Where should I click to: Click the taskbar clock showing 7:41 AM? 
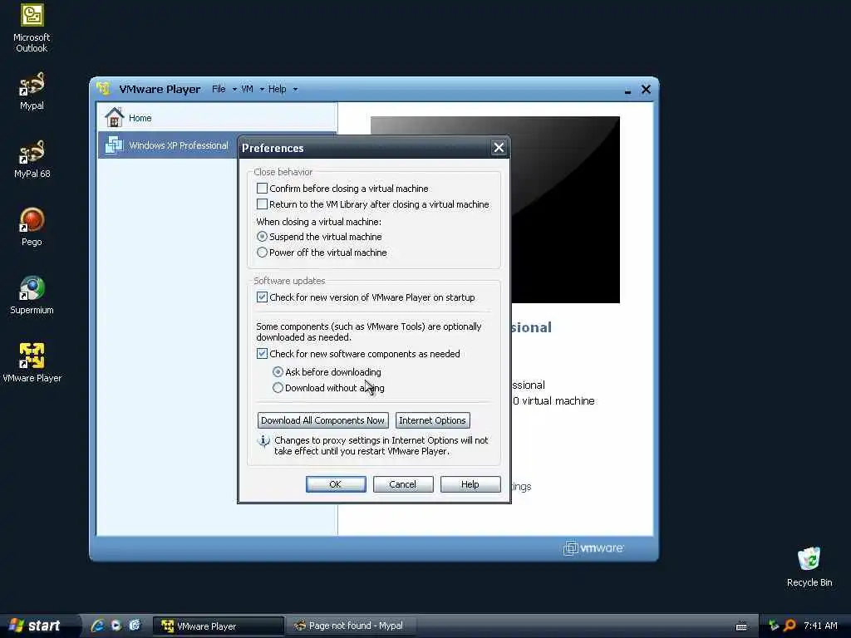coord(820,626)
